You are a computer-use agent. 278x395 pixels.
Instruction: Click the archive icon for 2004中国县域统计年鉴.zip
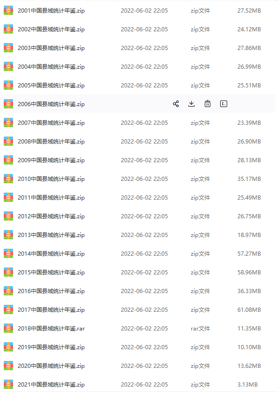(8, 66)
